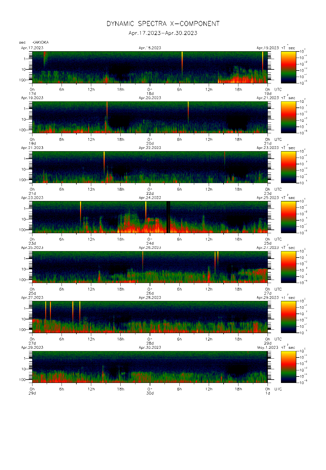Click the UTC label beside the 29d–1d time axis

click(278, 389)
